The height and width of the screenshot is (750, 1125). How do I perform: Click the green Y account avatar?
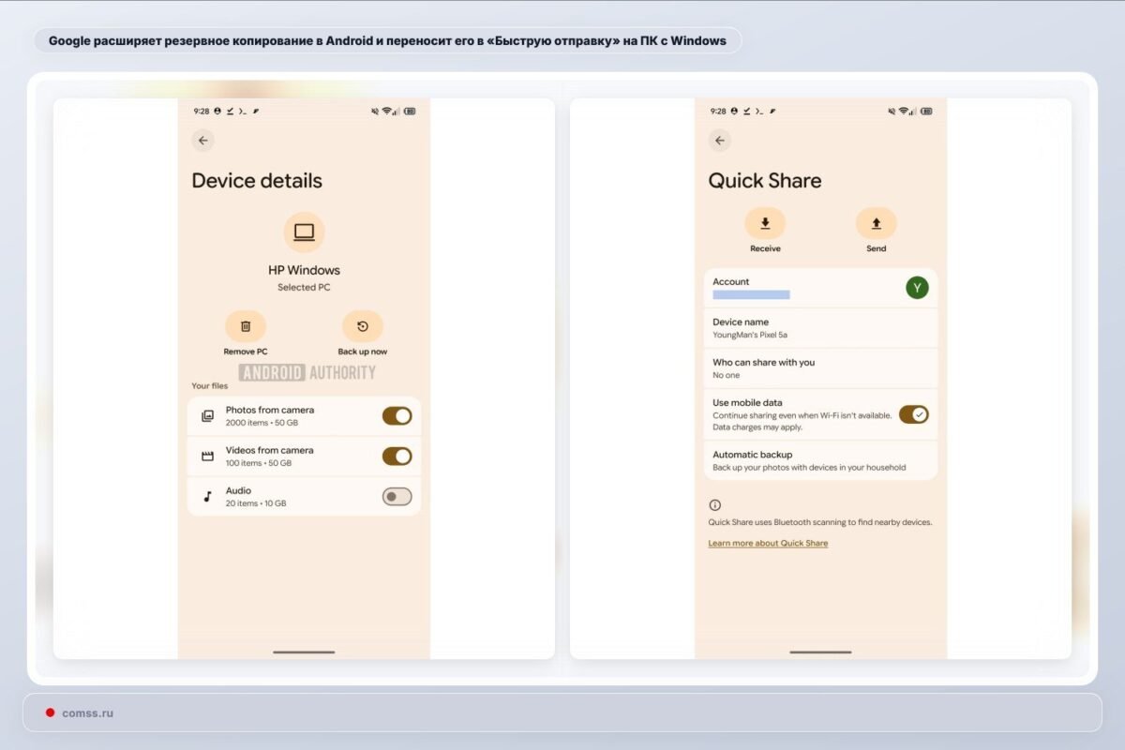click(x=917, y=288)
